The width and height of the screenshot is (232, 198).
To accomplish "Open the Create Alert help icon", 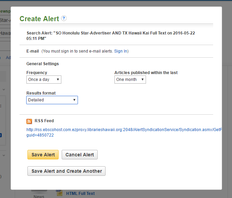I will click(64, 18).
